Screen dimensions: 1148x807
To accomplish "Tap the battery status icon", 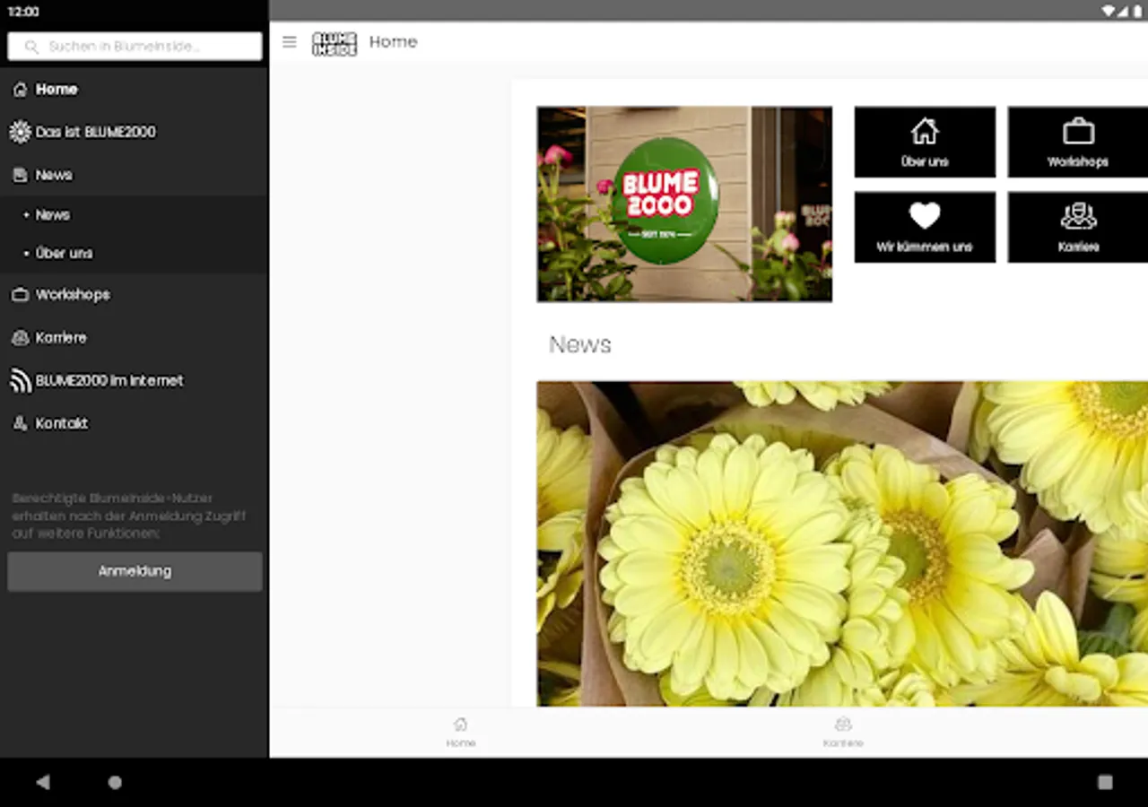I will click(1137, 11).
